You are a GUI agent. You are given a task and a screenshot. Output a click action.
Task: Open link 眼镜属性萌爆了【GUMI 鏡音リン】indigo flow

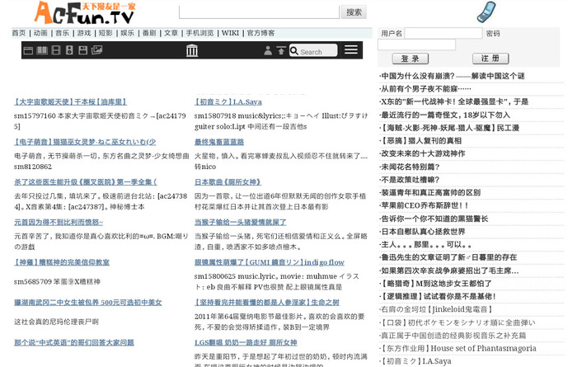(270, 262)
